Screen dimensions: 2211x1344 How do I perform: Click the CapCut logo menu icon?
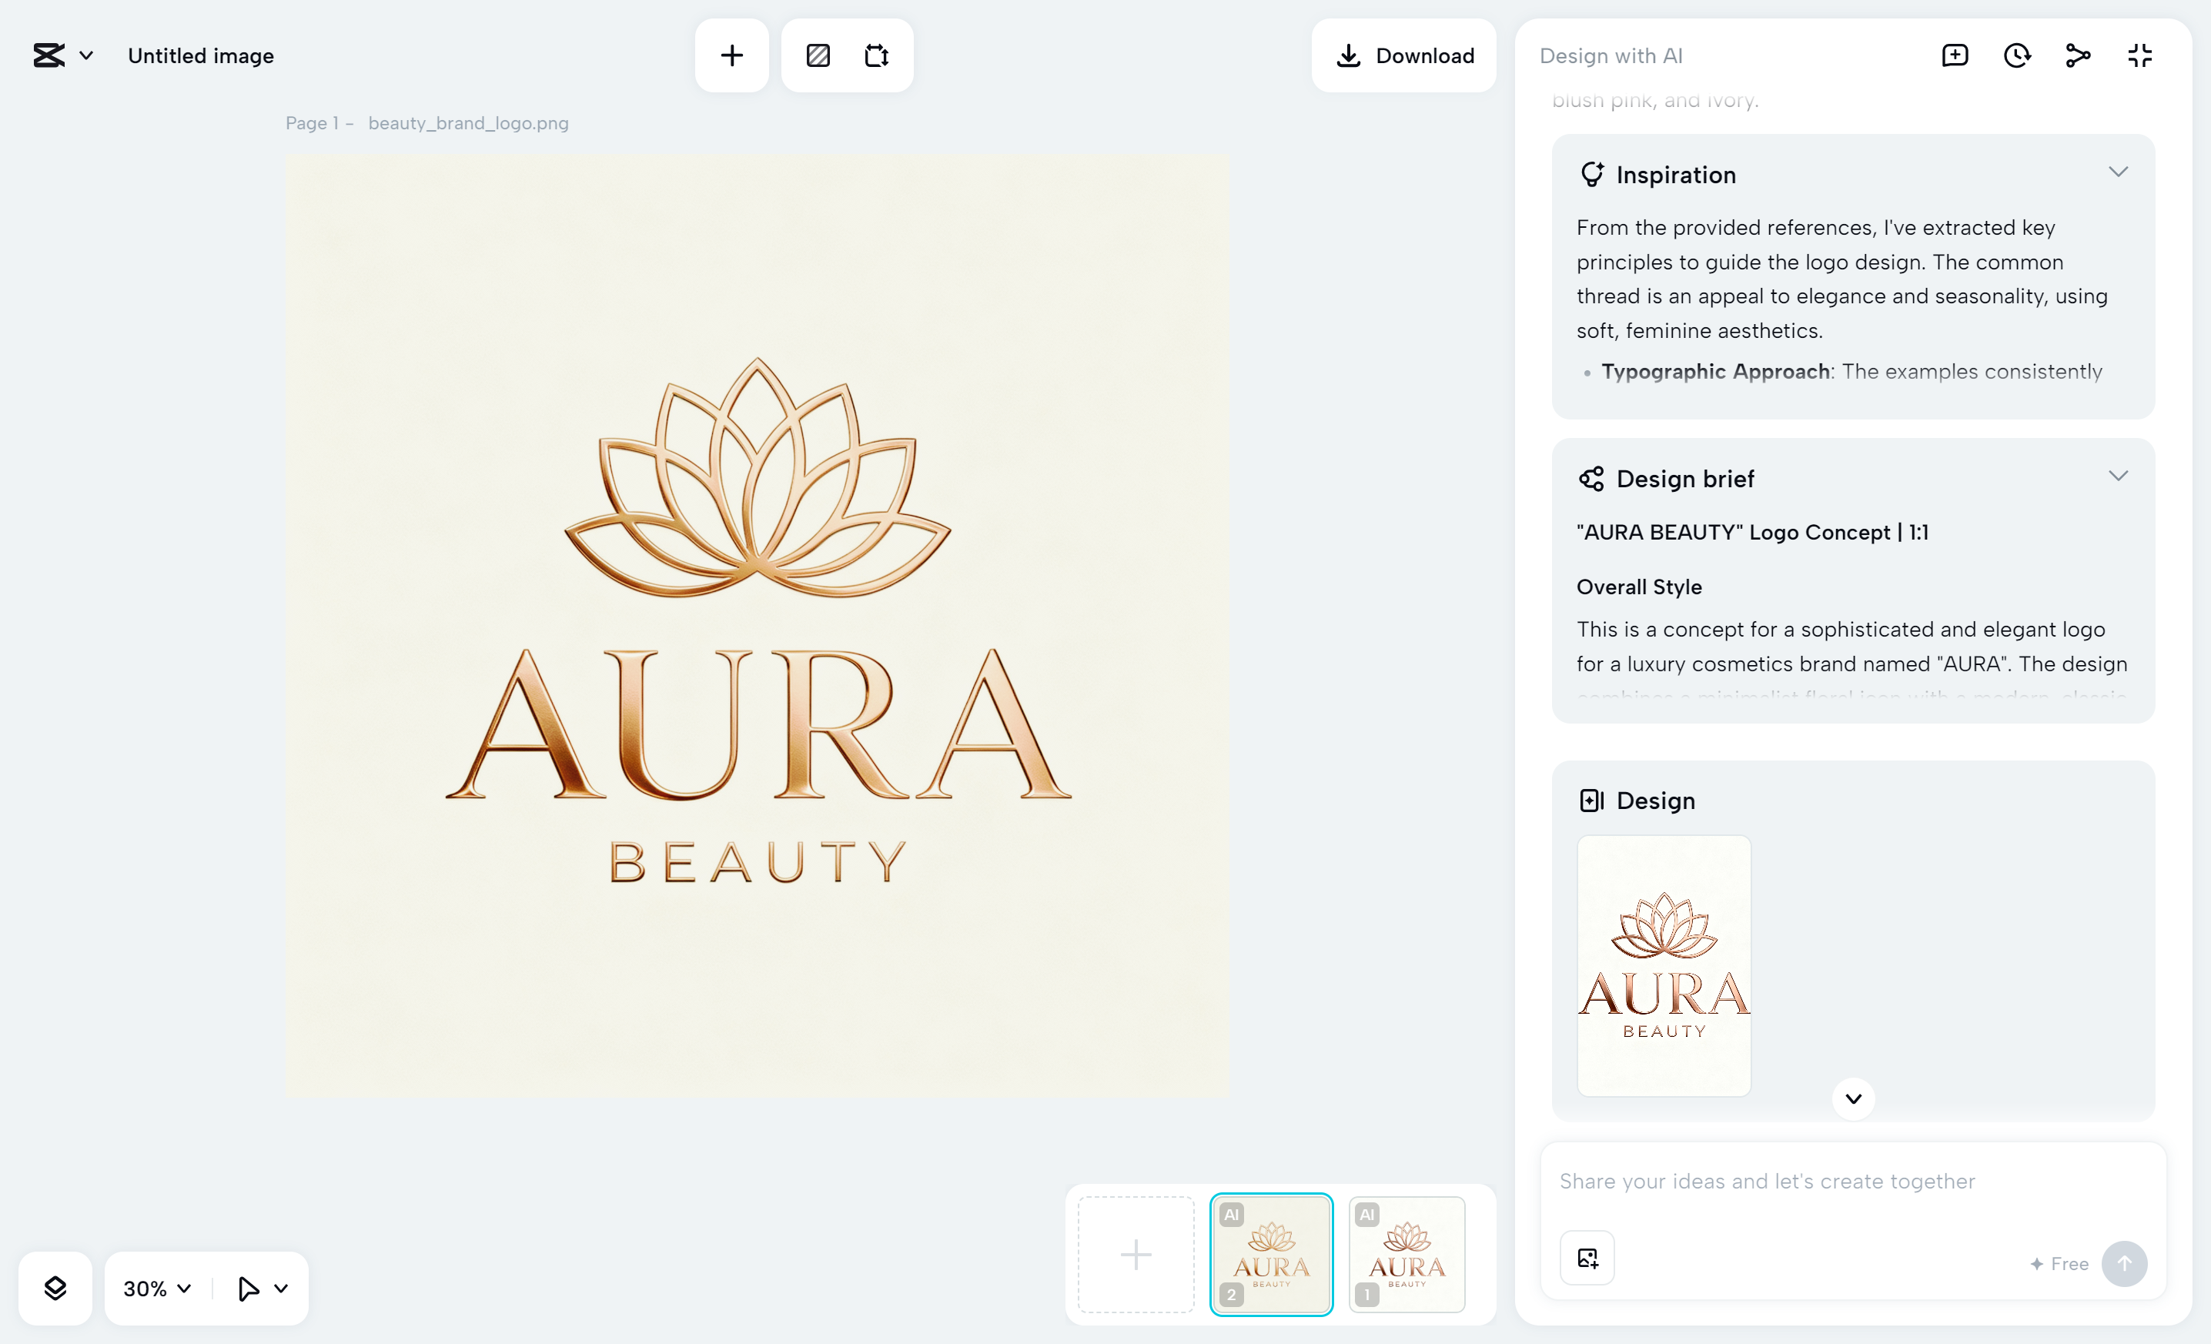tap(49, 55)
